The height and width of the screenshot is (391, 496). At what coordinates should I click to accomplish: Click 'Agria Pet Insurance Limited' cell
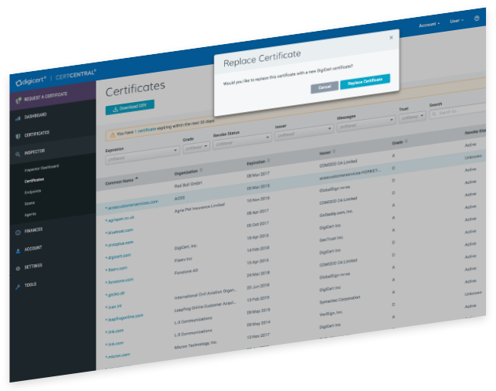[x=199, y=208]
